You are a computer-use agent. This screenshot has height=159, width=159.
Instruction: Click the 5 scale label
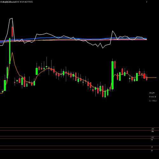(x=152, y=147)
